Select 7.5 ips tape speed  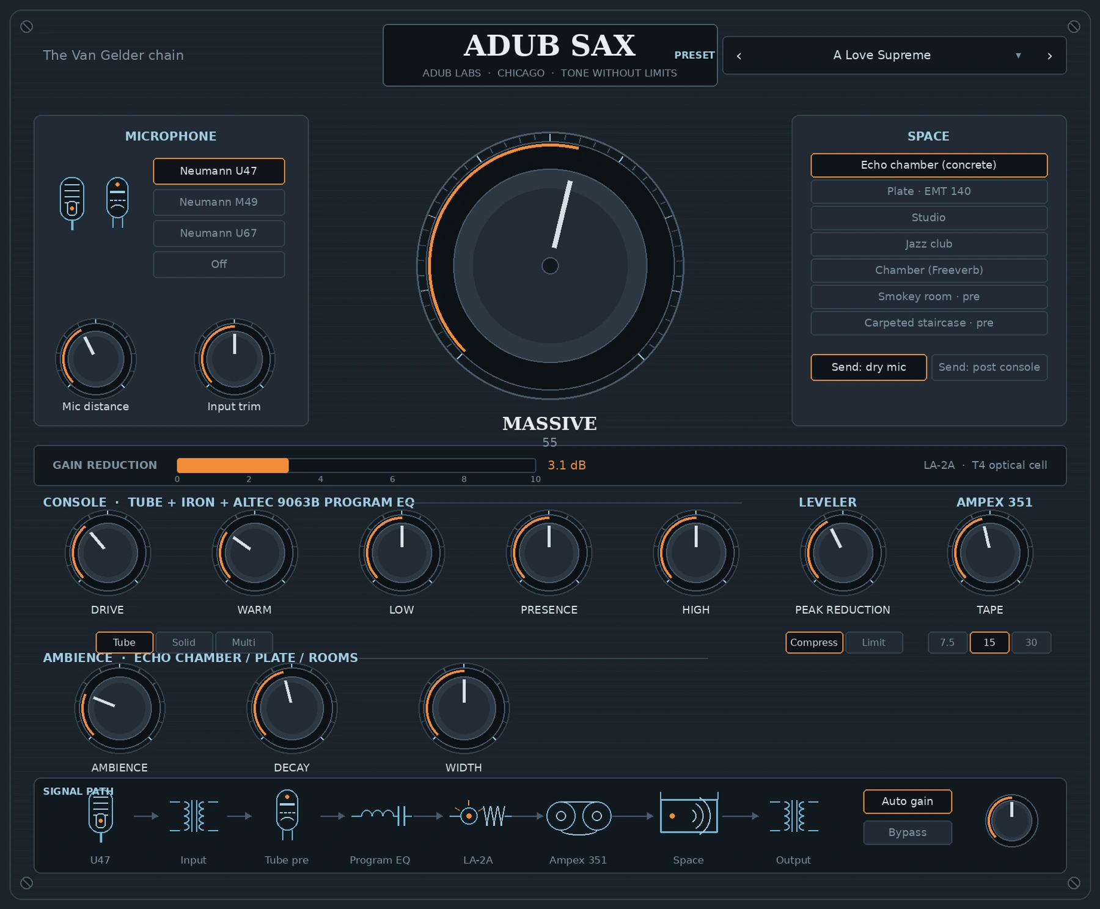(x=947, y=642)
